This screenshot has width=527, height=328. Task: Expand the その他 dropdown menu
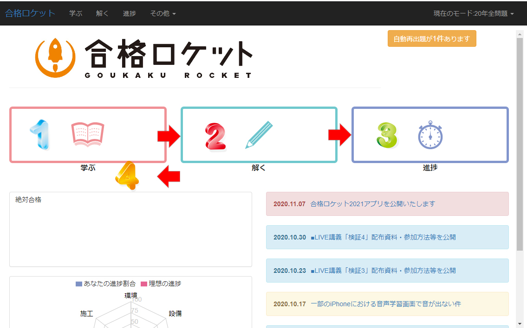pos(163,13)
